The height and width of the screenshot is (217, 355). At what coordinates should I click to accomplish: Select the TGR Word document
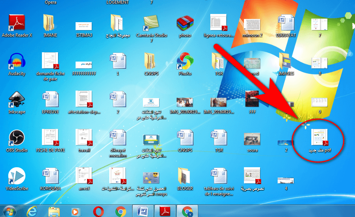coord(219,138)
